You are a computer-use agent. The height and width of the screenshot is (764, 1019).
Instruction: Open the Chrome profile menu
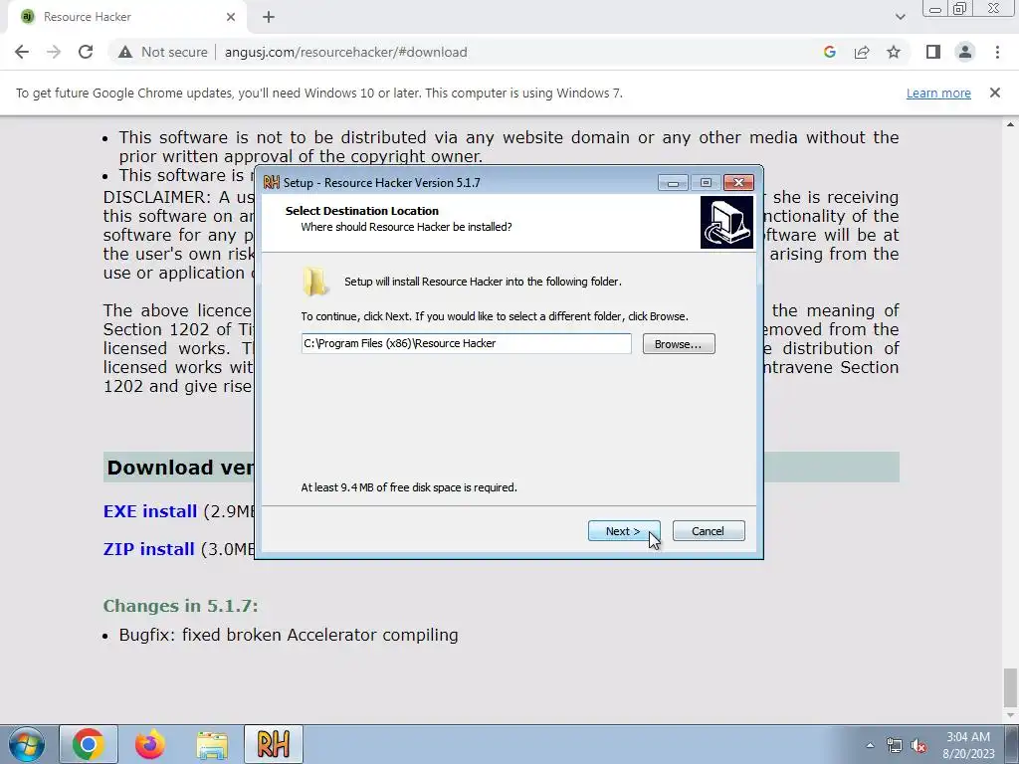(965, 52)
